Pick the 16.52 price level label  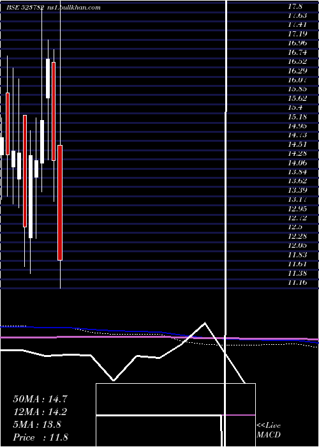[x=297, y=61]
